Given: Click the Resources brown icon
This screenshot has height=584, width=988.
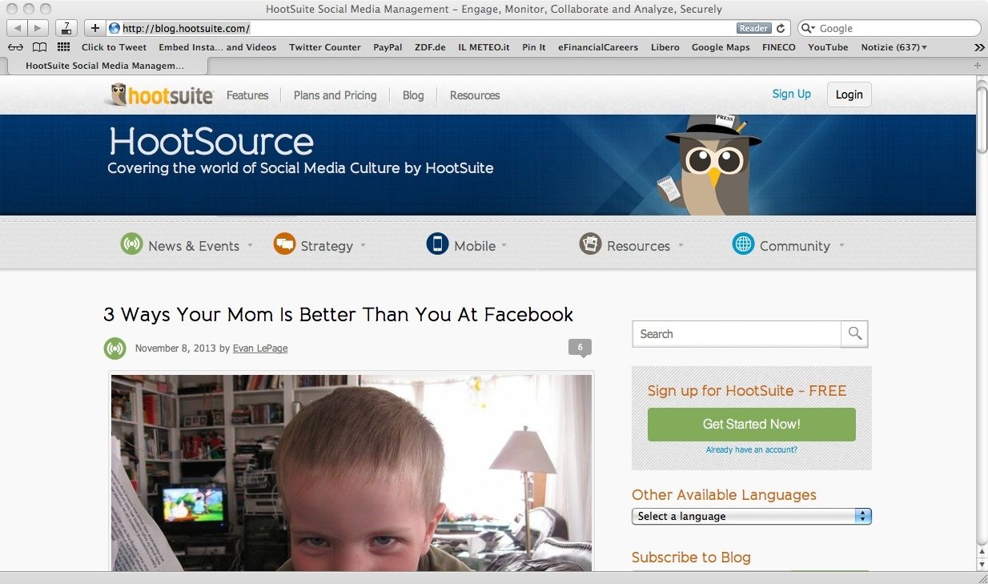Looking at the screenshot, I should point(590,244).
